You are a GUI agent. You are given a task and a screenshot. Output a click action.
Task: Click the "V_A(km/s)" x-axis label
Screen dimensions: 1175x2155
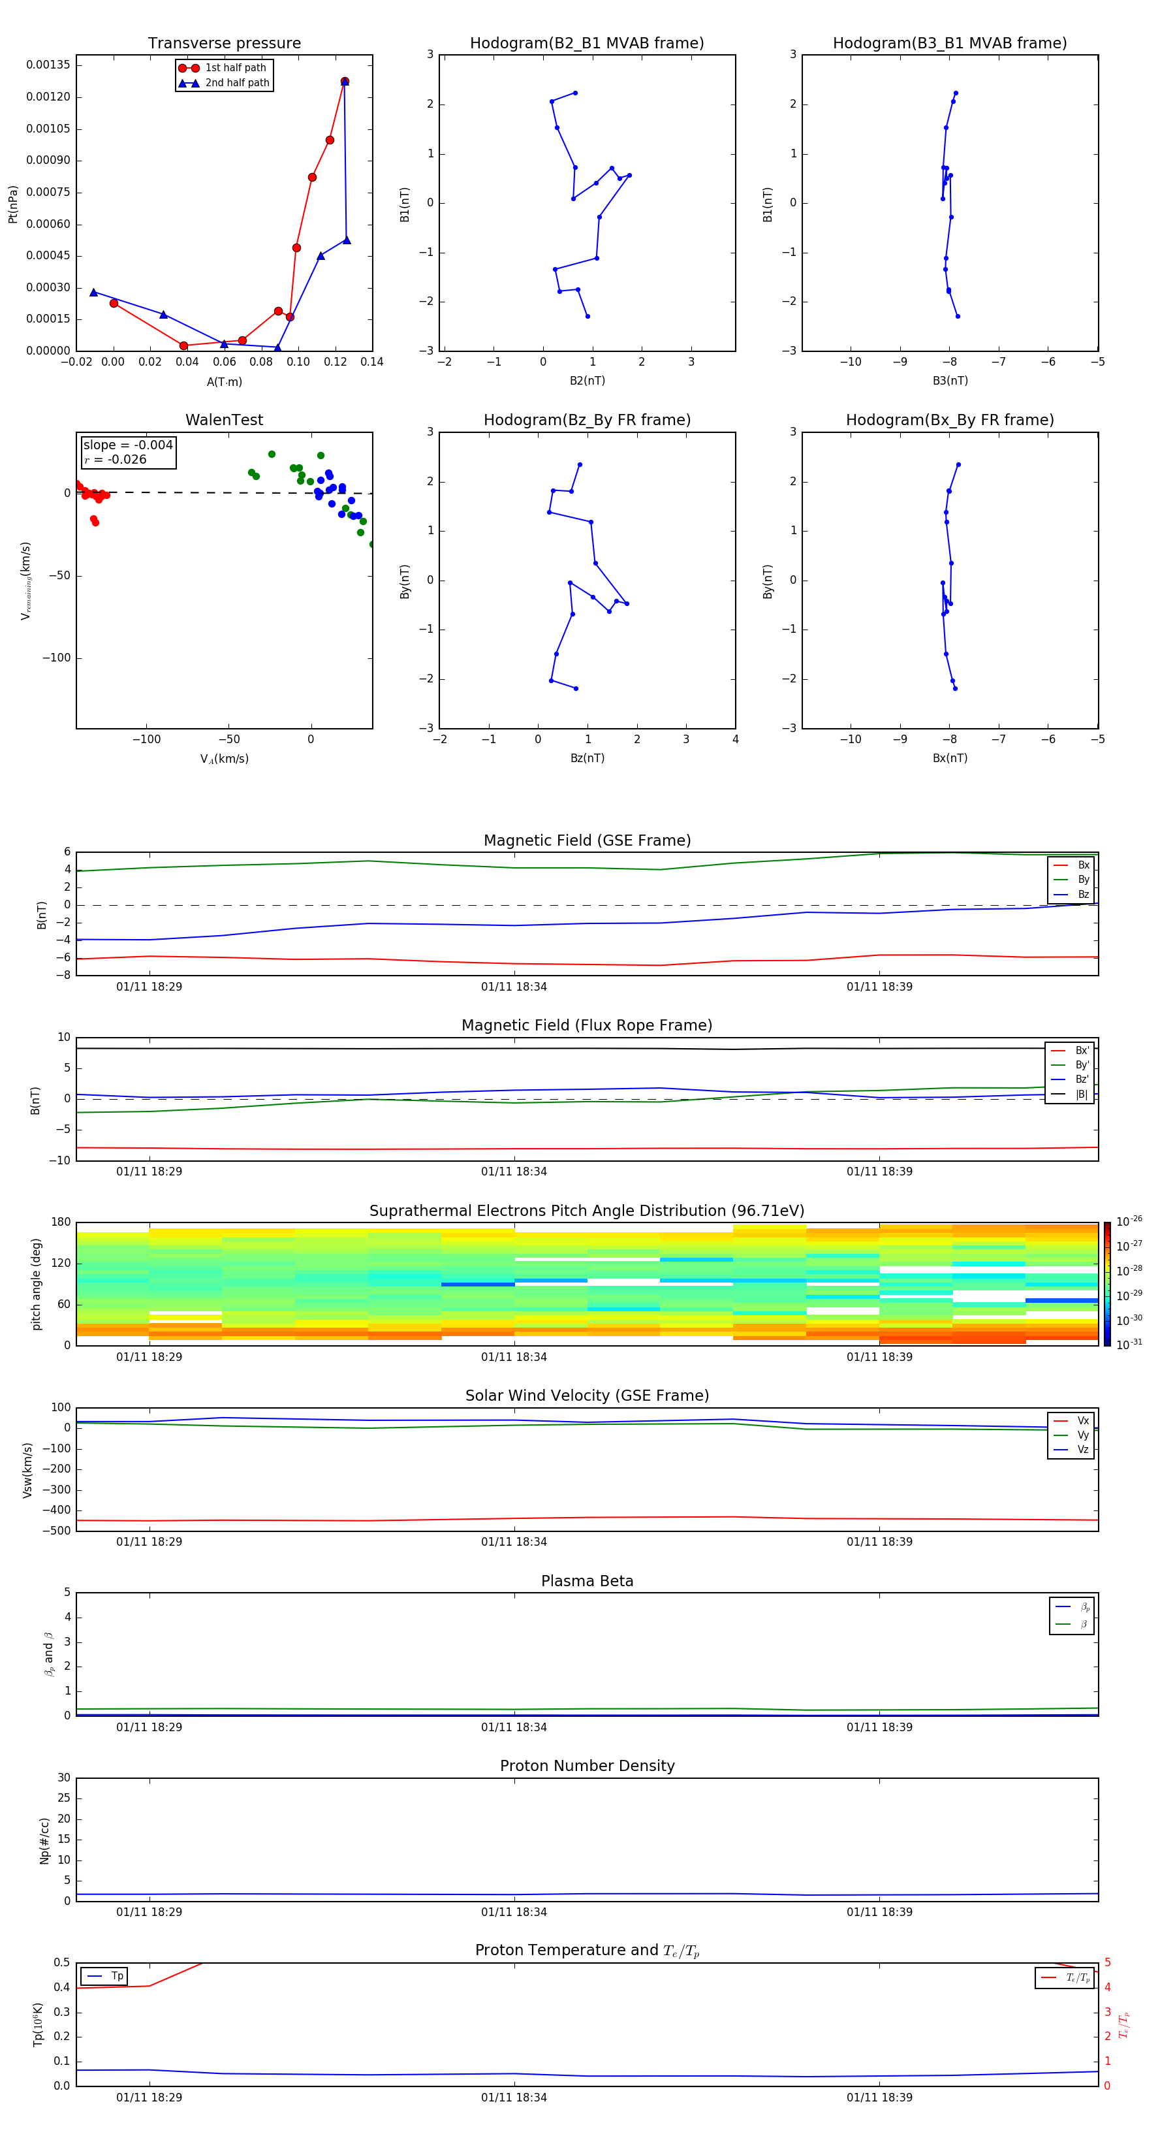pyautogui.click(x=224, y=759)
